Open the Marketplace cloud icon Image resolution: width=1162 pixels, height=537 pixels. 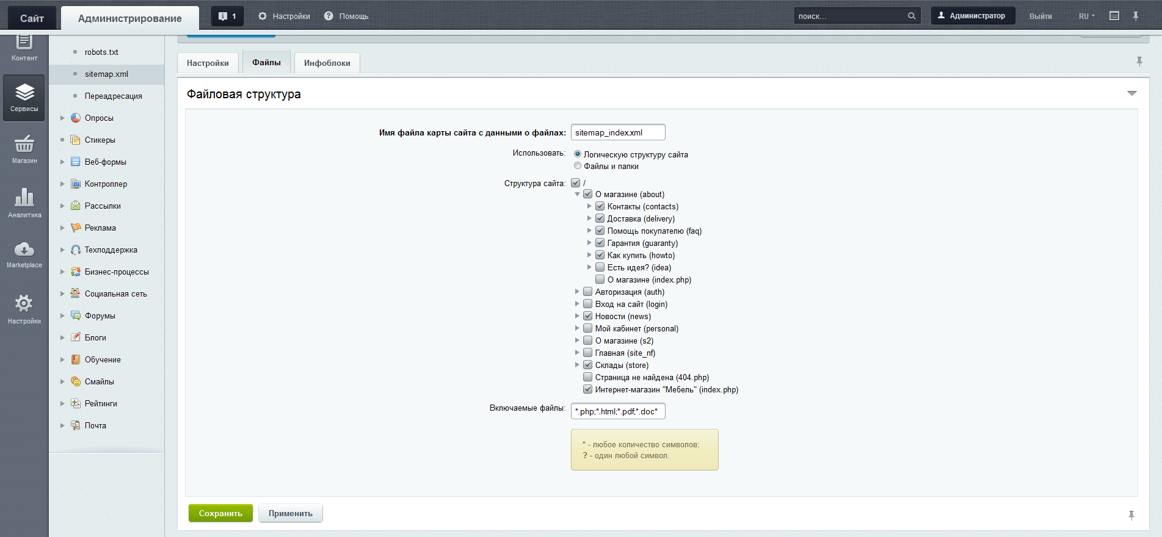[x=24, y=249]
